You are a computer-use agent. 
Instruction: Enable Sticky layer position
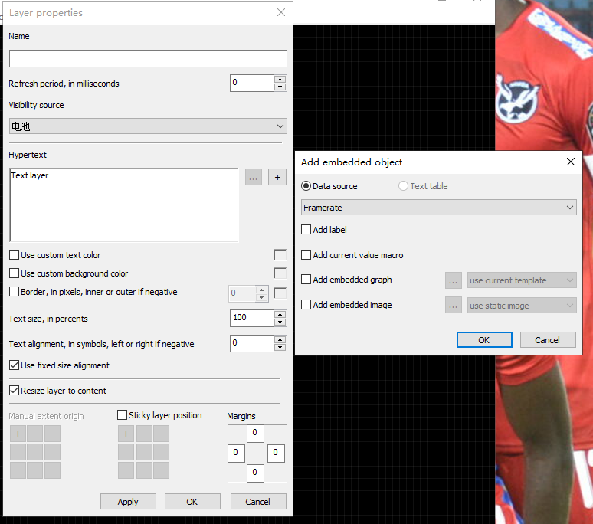122,415
